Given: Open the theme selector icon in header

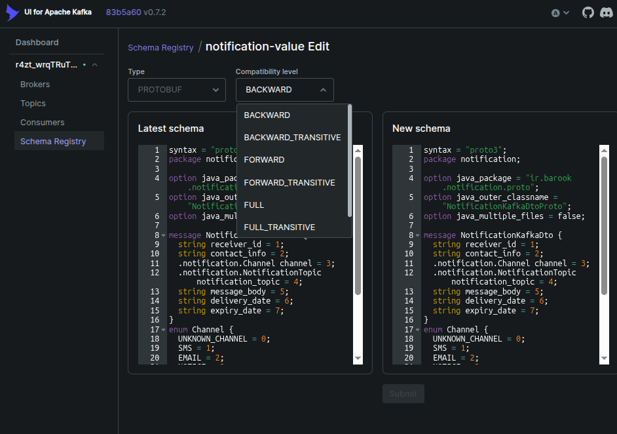Looking at the screenshot, I should click(560, 13).
